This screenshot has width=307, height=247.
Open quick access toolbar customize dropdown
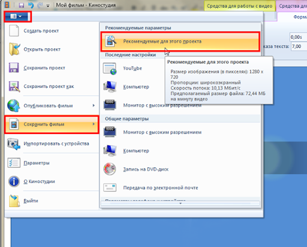[48, 5]
